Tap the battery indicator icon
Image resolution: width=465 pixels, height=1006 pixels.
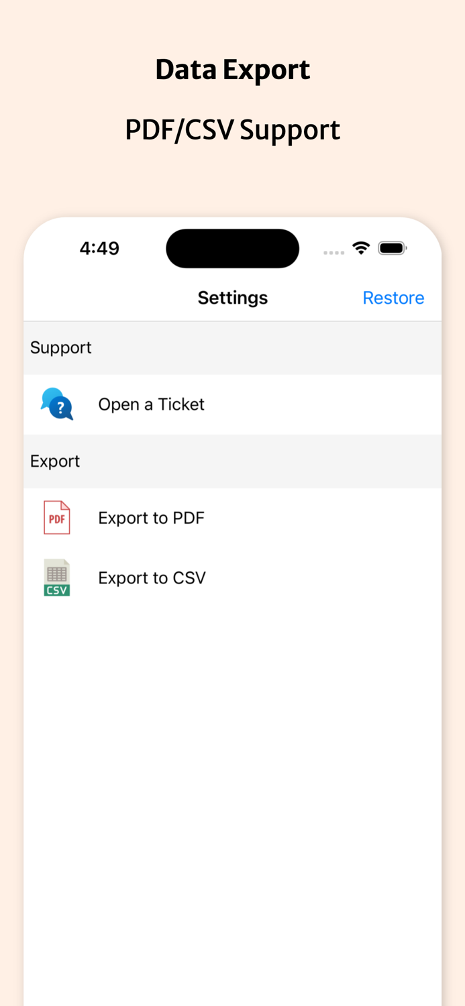coord(393,247)
